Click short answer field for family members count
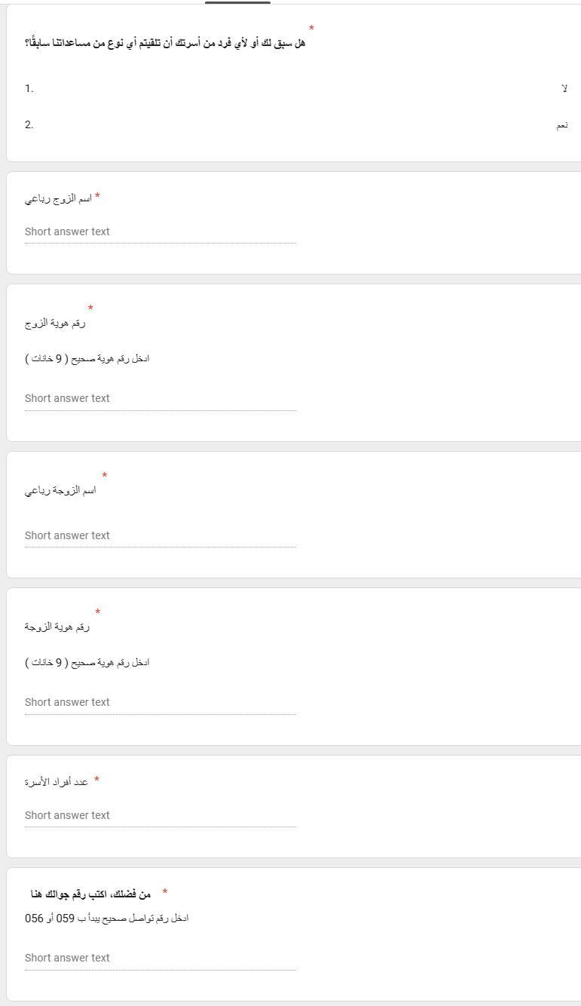581x1006 pixels. (160, 816)
